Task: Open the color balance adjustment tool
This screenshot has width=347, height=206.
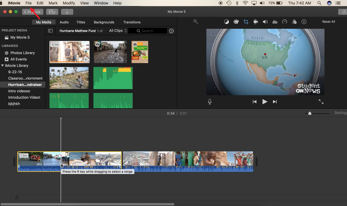Action: 226,22
